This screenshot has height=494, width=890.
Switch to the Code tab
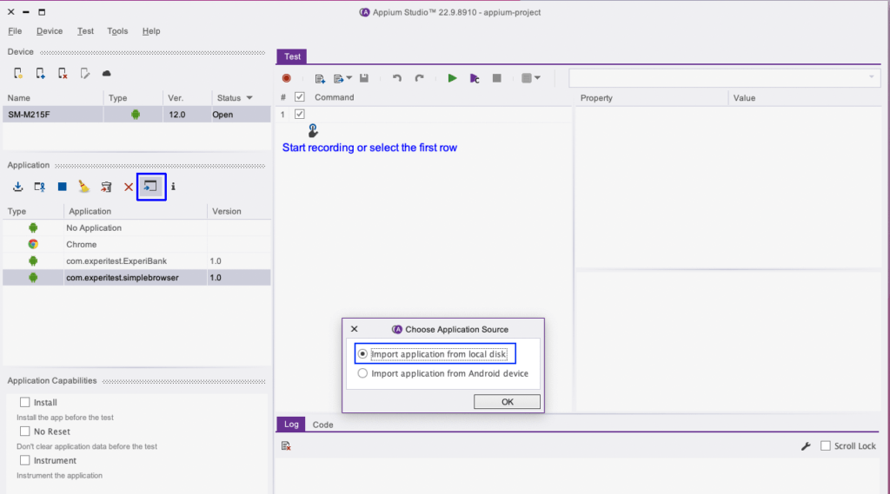coord(322,425)
